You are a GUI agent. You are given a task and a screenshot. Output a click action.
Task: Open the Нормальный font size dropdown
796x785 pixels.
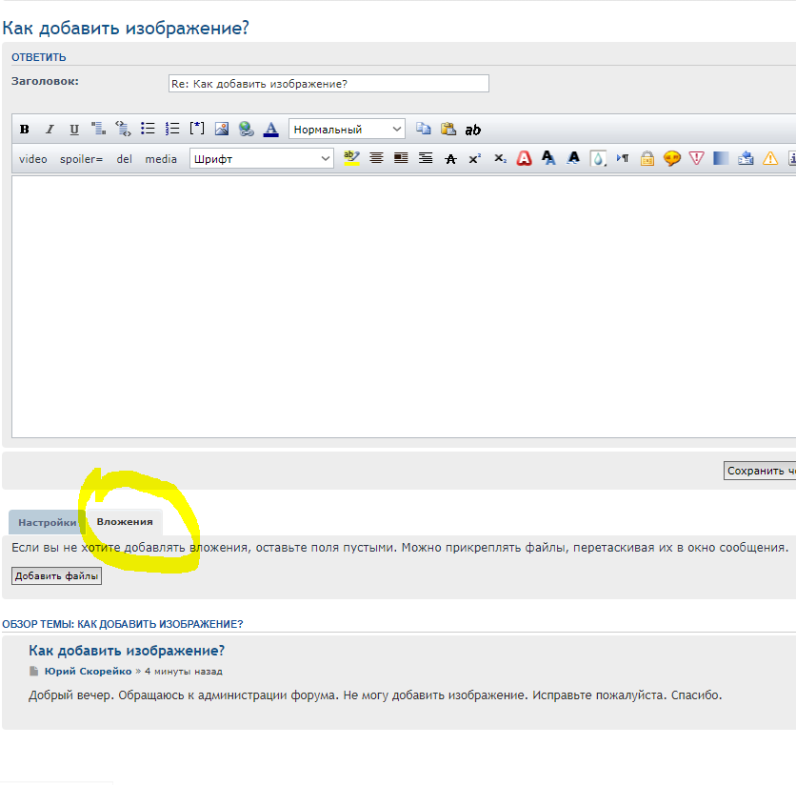coord(347,130)
